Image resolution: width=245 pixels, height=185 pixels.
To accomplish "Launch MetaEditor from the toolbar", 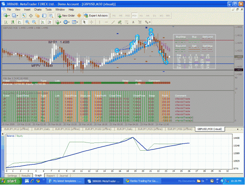I will [79, 16].
